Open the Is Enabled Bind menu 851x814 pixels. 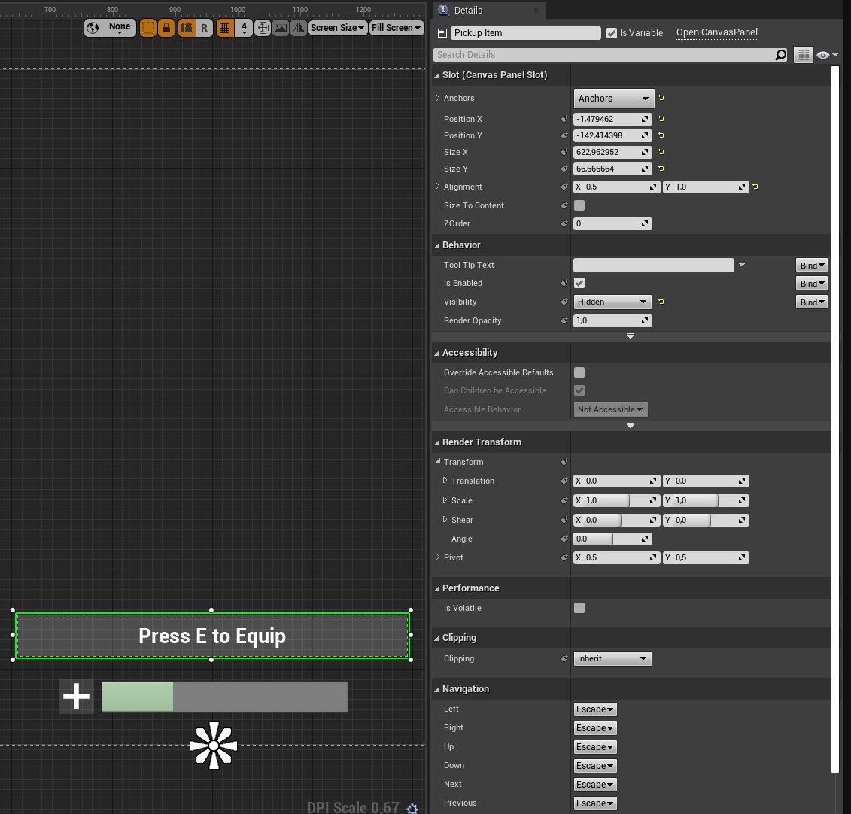(812, 284)
